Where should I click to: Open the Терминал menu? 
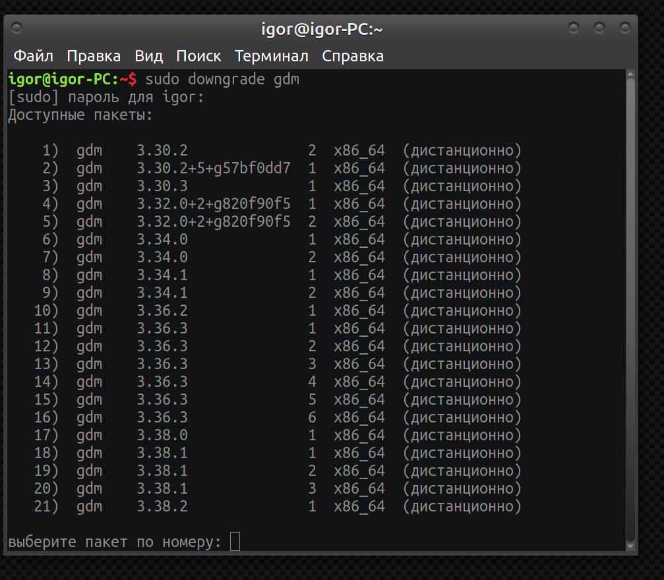(x=272, y=56)
